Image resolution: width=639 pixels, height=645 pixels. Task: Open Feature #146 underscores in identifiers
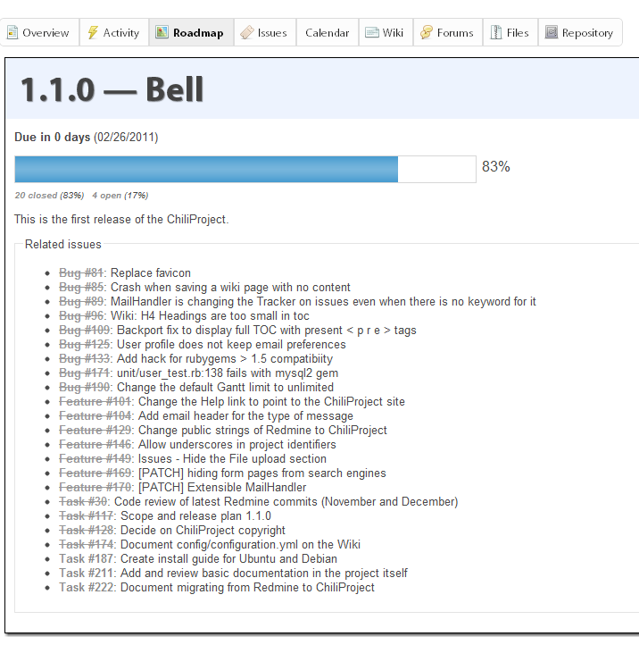(x=96, y=444)
